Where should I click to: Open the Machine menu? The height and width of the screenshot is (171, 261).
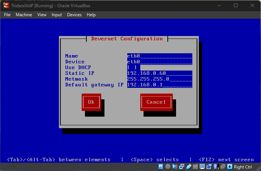coord(24,15)
